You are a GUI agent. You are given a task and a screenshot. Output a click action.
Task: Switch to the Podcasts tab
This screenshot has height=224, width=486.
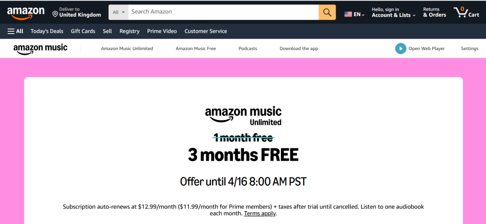[x=248, y=49]
